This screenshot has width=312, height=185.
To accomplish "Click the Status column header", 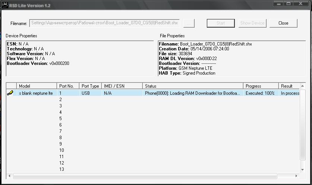I will [193, 86].
